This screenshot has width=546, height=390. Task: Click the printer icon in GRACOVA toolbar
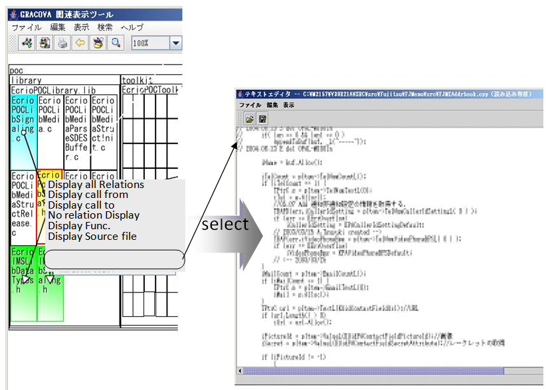click(62, 43)
